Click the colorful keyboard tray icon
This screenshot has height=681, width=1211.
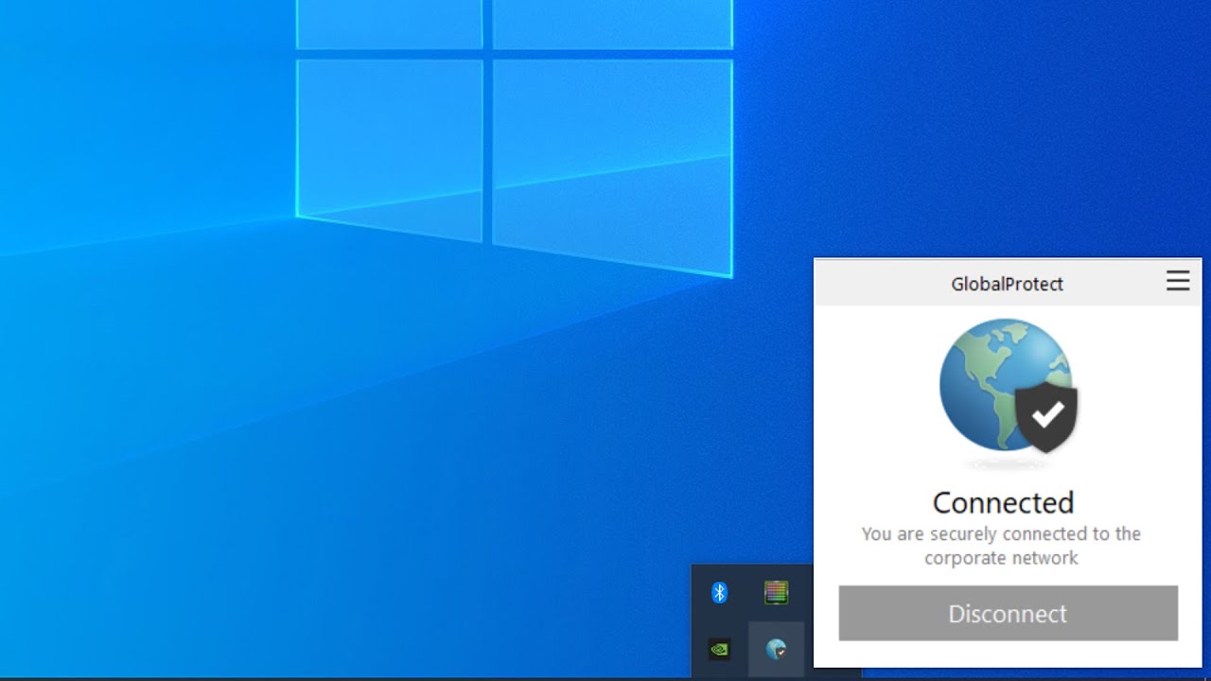pyautogui.click(x=776, y=593)
